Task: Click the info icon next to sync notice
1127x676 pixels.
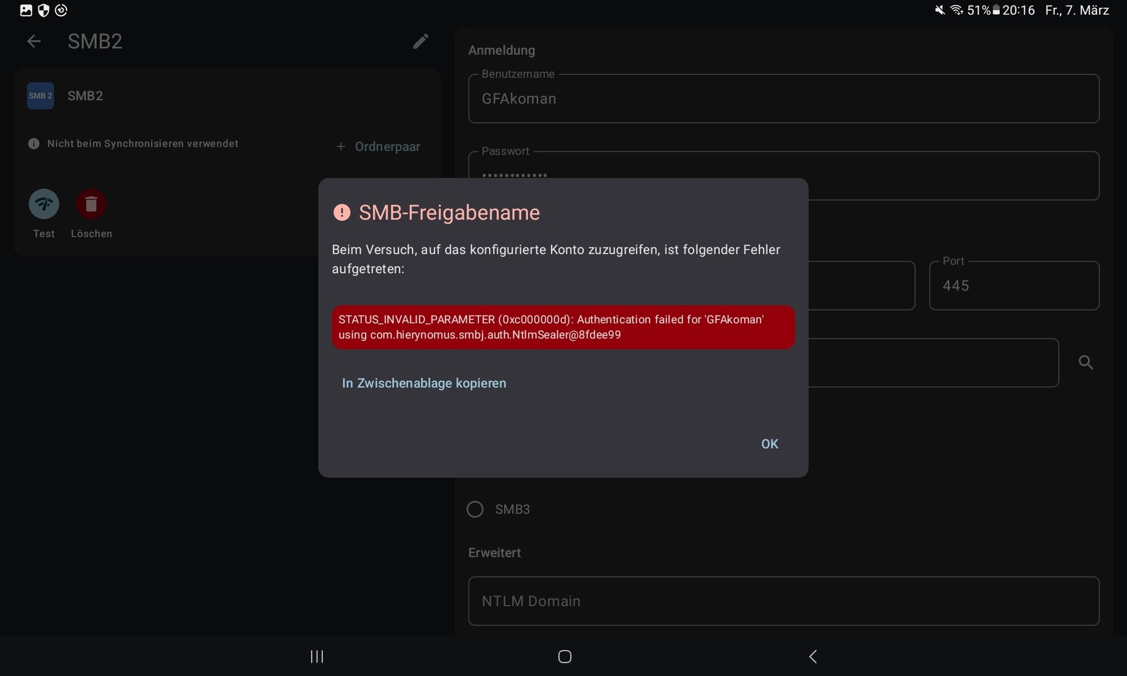Action: click(x=33, y=144)
